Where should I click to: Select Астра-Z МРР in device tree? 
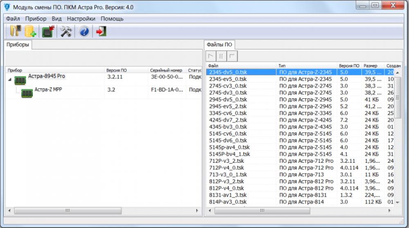pyautogui.click(x=48, y=89)
